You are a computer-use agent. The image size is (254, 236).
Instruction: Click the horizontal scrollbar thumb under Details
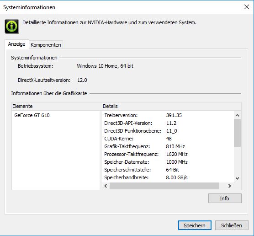click(164, 186)
